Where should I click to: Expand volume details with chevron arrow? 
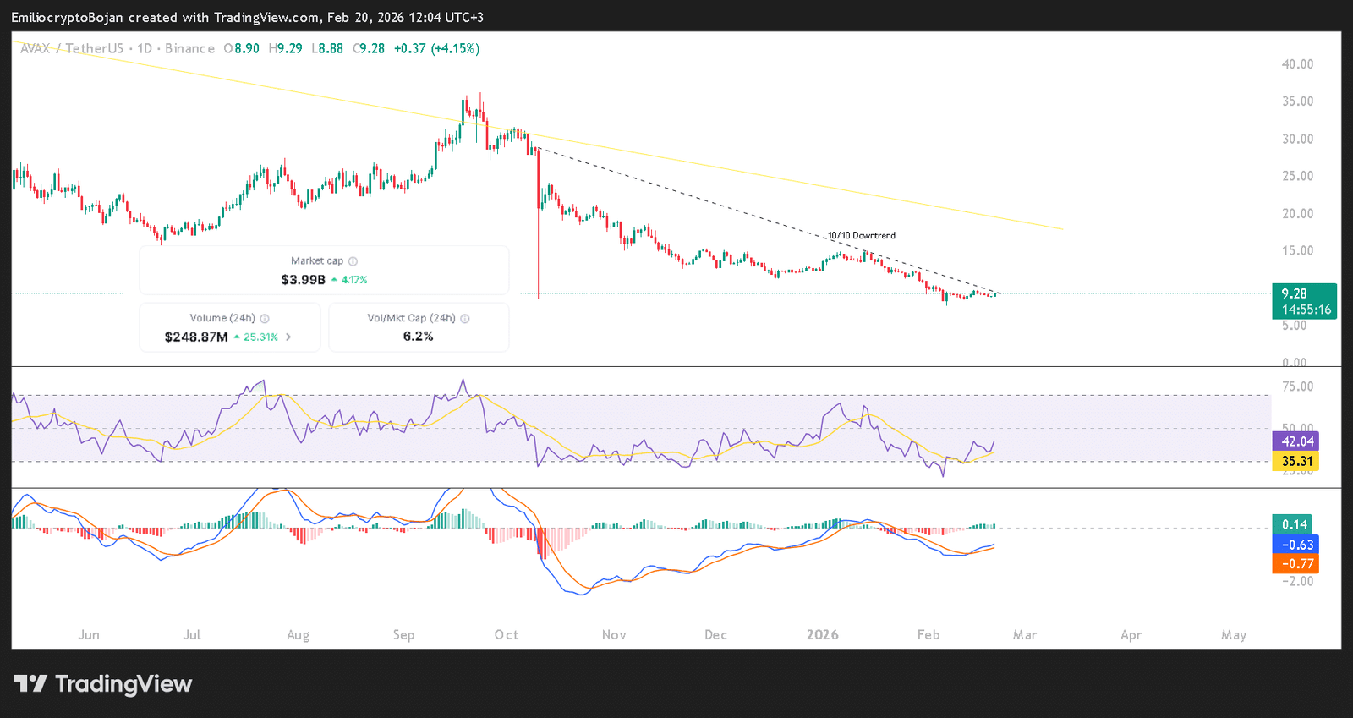click(288, 337)
